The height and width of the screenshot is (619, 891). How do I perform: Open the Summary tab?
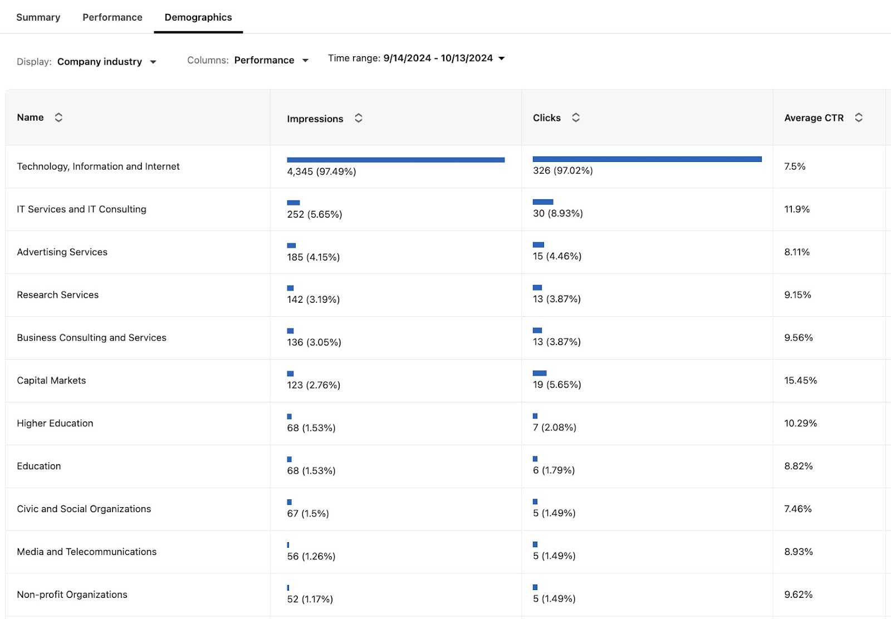pos(38,17)
